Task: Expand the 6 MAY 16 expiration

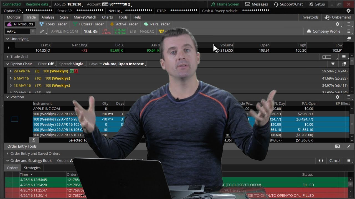Action: pyautogui.click(x=11, y=78)
